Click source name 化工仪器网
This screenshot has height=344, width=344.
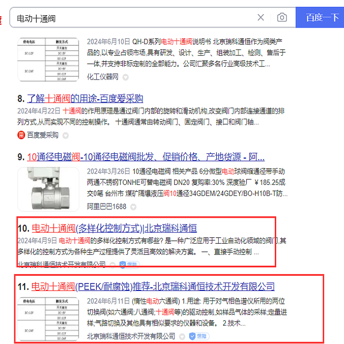point(103,77)
